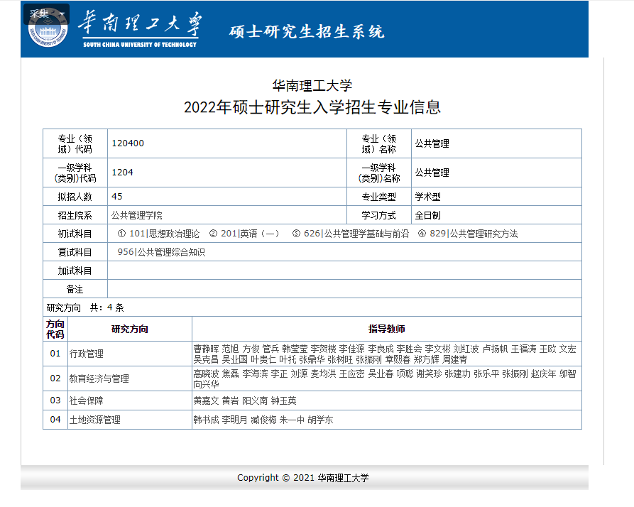Click direction code 01
This screenshot has width=634, height=507.
(x=55, y=354)
